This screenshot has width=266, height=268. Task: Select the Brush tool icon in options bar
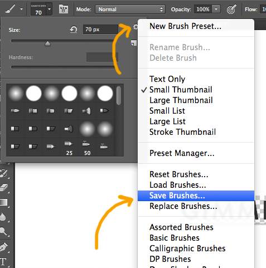tap(10, 9)
